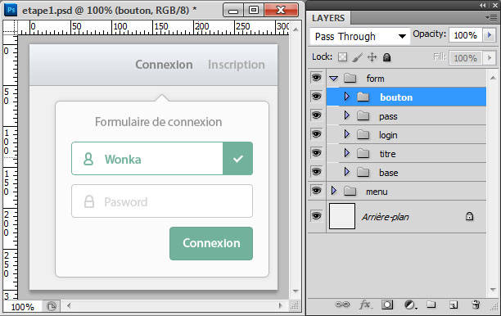Viewport: 501px width, 316px height.
Task: Expand the base group
Action: pos(346,172)
